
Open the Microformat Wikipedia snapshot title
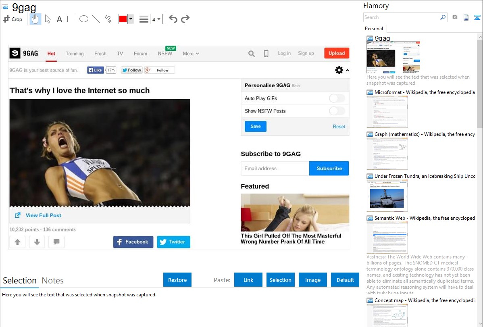(x=425, y=92)
